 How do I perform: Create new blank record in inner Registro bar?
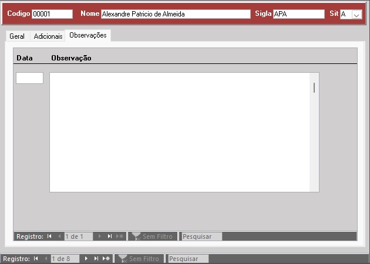(x=120, y=236)
